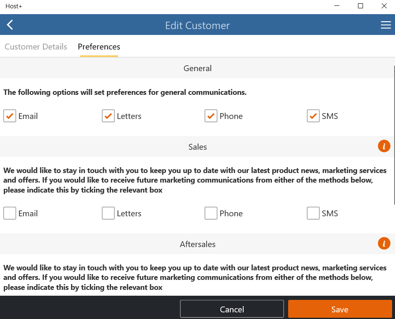Uncheck General Email checkbox

click(10, 116)
